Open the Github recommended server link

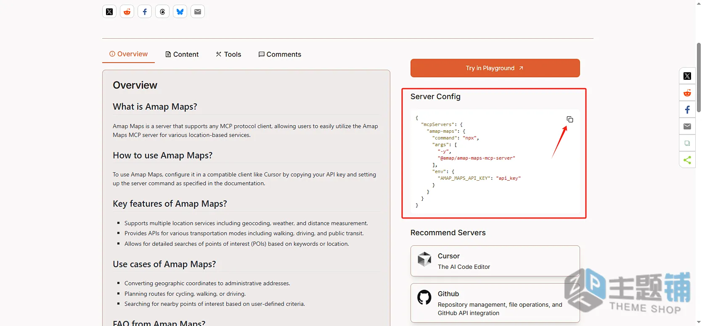(495, 303)
